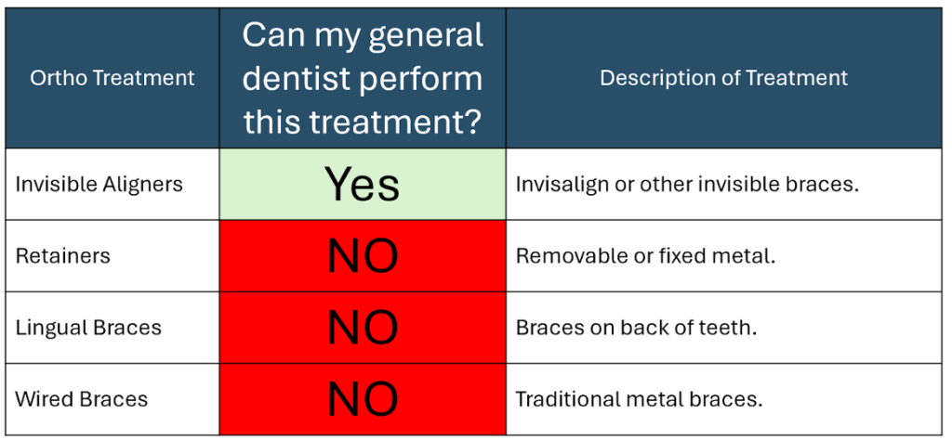Click the green Yes cell
Image resolution: width=952 pixels, height=440 pixels.
click(363, 184)
